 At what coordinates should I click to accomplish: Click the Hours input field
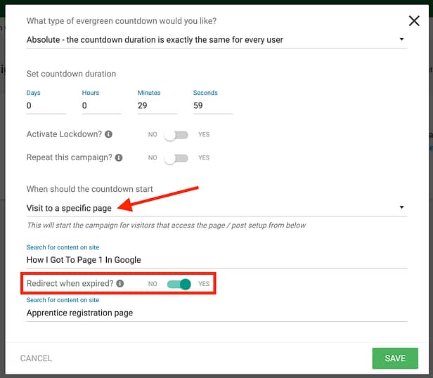[102, 106]
